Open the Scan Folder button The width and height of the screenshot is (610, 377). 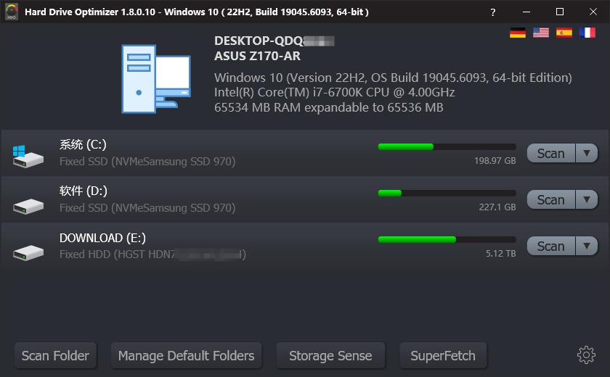click(55, 356)
